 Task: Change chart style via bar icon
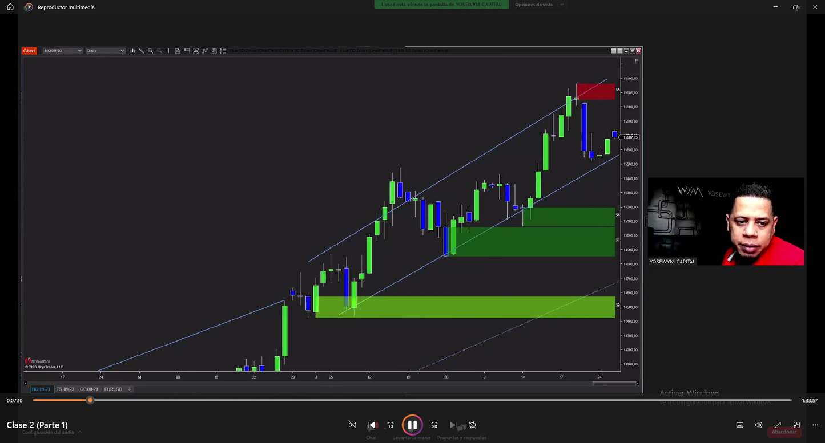(132, 51)
